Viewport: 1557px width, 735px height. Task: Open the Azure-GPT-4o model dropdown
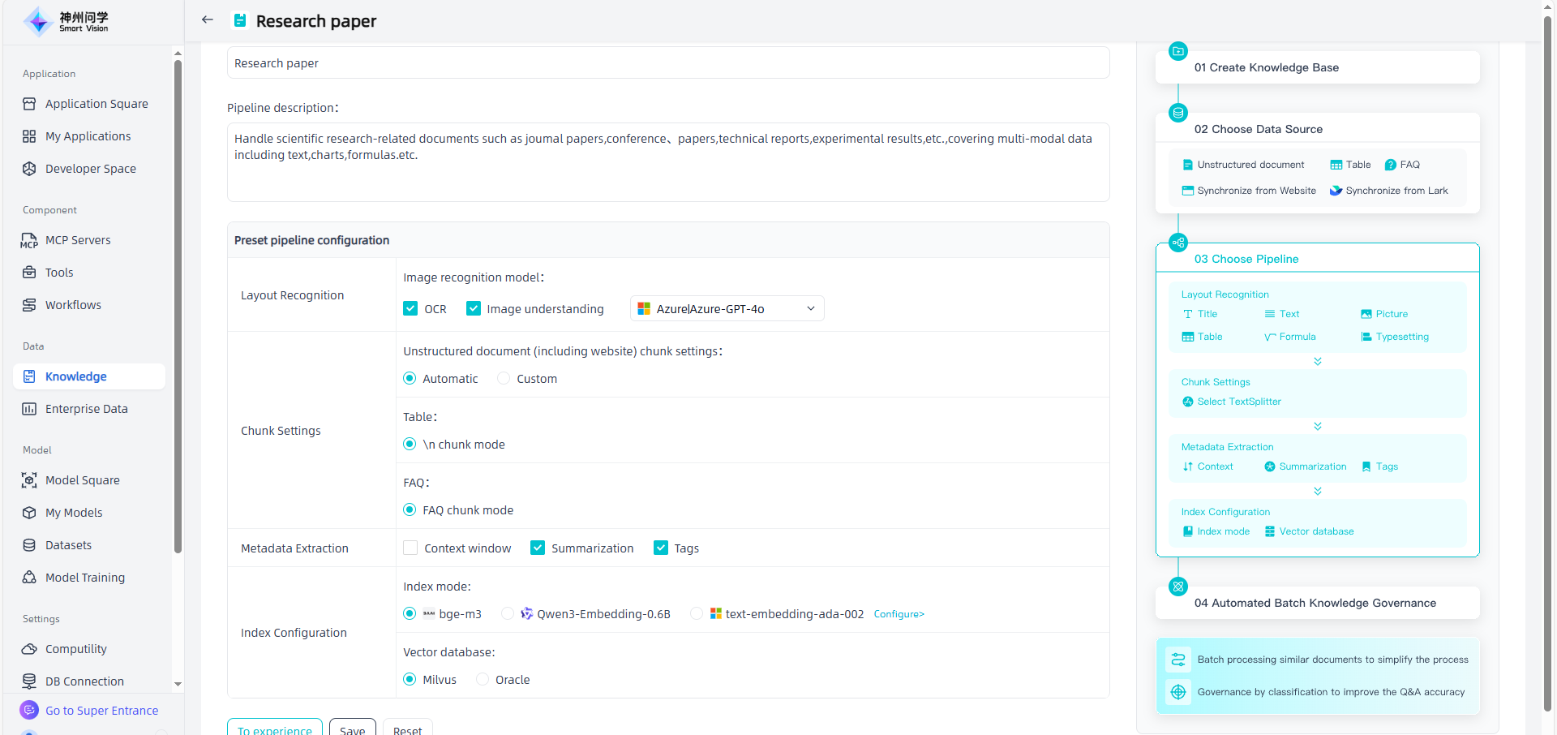click(727, 309)
